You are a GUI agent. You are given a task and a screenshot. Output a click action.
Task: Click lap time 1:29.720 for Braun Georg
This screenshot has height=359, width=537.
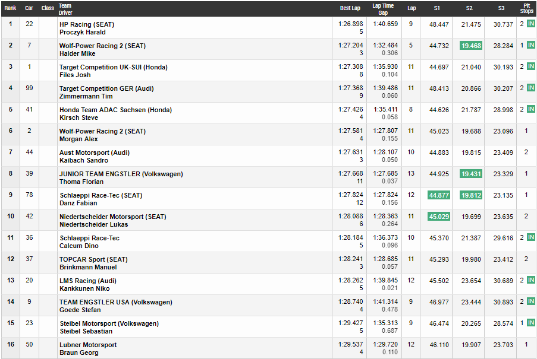[385, 344]
